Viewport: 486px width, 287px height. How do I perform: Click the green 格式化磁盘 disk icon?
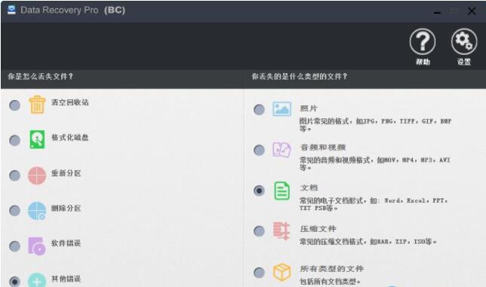coord(37,139)
